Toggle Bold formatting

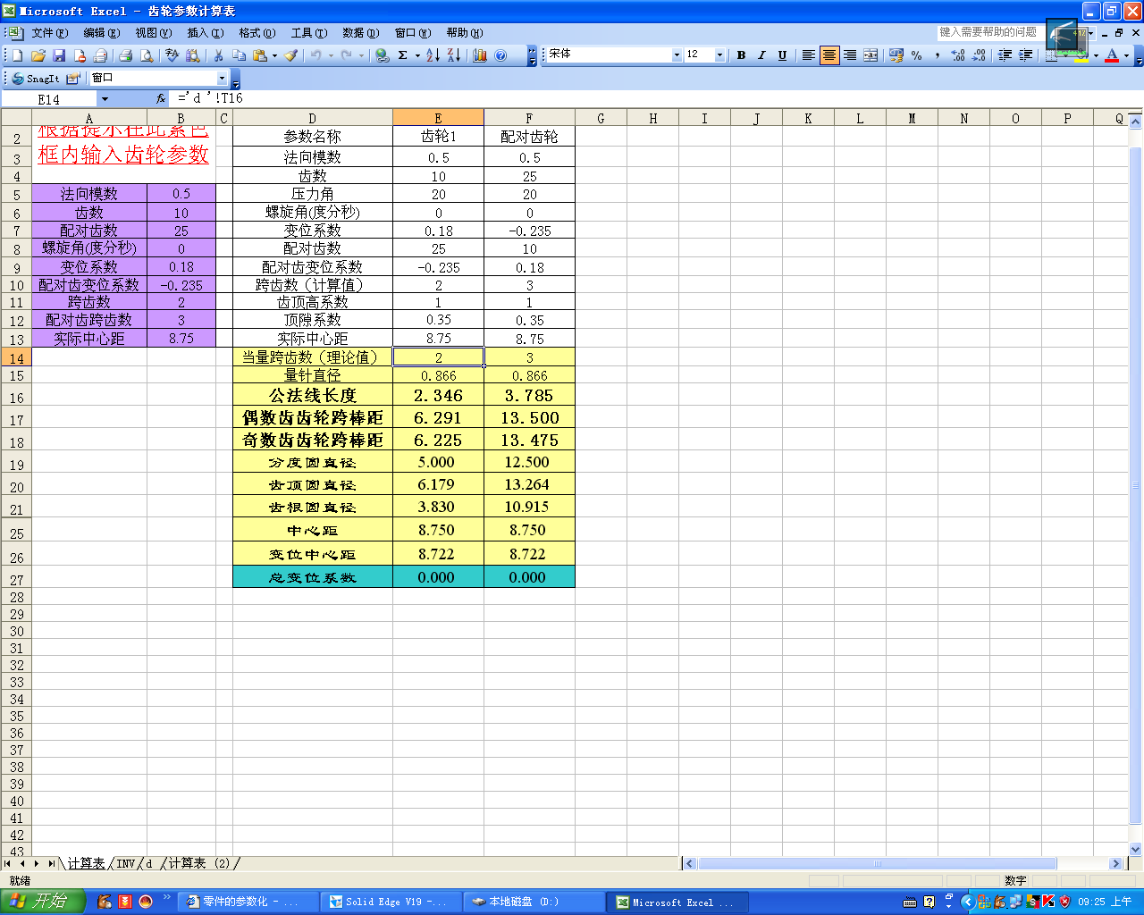[x=741, y=55]
